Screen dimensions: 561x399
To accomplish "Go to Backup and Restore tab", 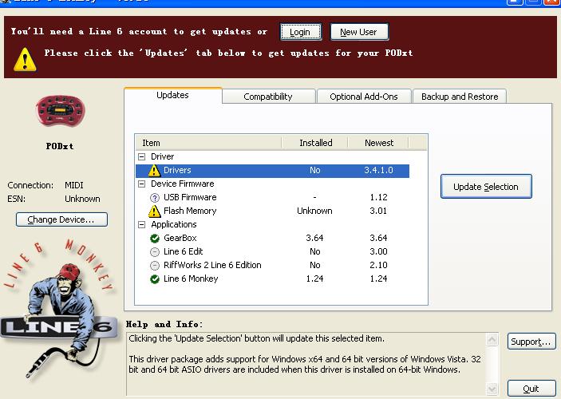I will pos(459,97).
